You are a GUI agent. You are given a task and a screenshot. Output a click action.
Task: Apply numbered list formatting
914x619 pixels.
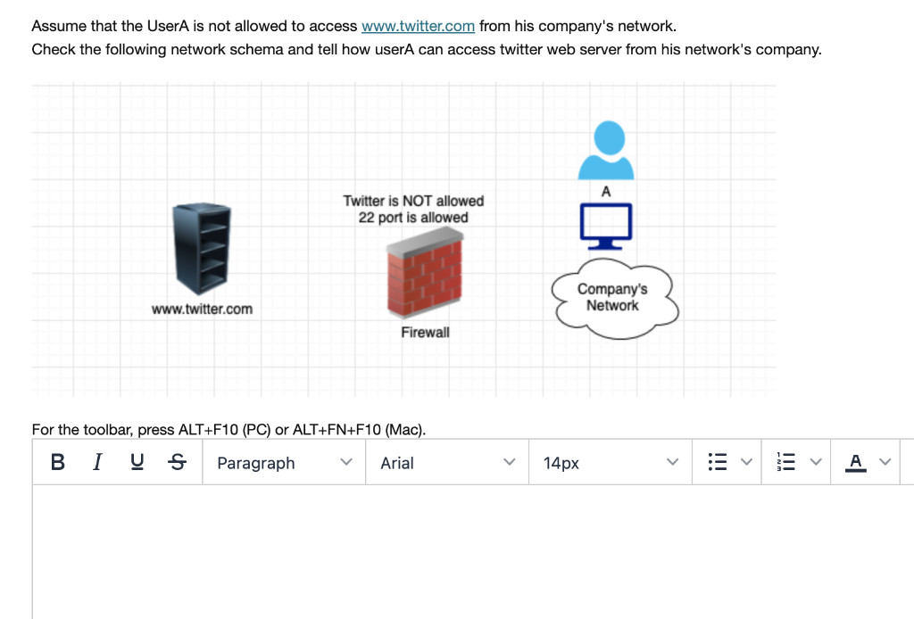point(786,462)
